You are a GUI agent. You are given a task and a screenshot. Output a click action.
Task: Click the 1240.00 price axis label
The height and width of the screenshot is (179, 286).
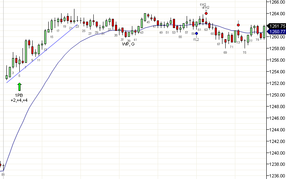click(x=277, y=153)
